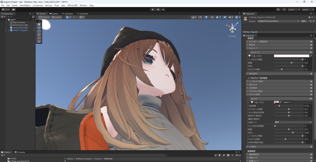Viewport: 316px width, 162px height.
Task: Open the Center pivot dropdown
Action: pos(44,17)
